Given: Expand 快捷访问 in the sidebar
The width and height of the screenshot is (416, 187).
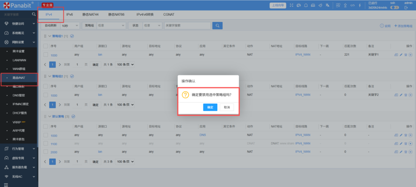Looking at the screenshot, I should (19, 23).
